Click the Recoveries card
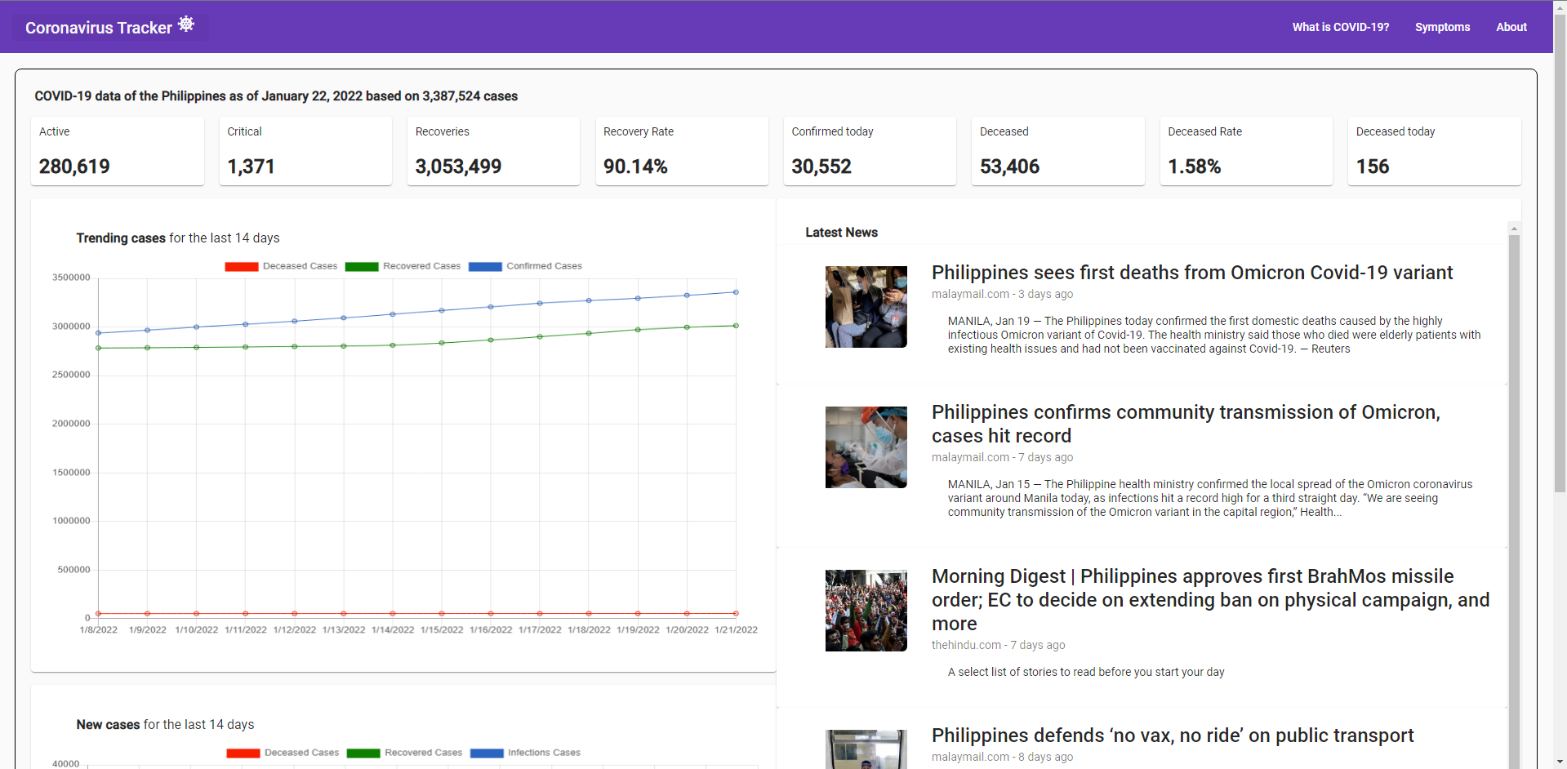 click(x=493, y=151)
